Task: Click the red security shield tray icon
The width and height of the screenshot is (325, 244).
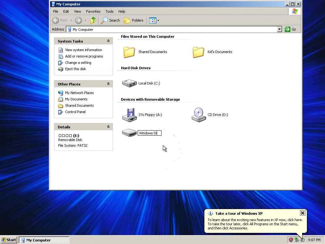Action: coord(291,240)
